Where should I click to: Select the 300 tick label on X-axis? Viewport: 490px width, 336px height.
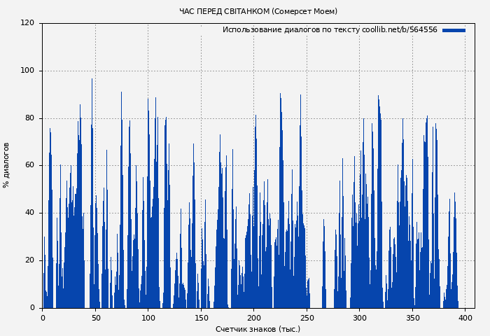tap(359, 318)
